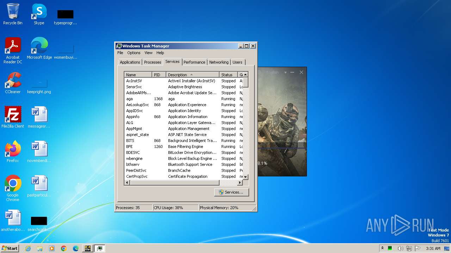
Task: Sort by the Description column header
Action: click(x=192, y=75)
